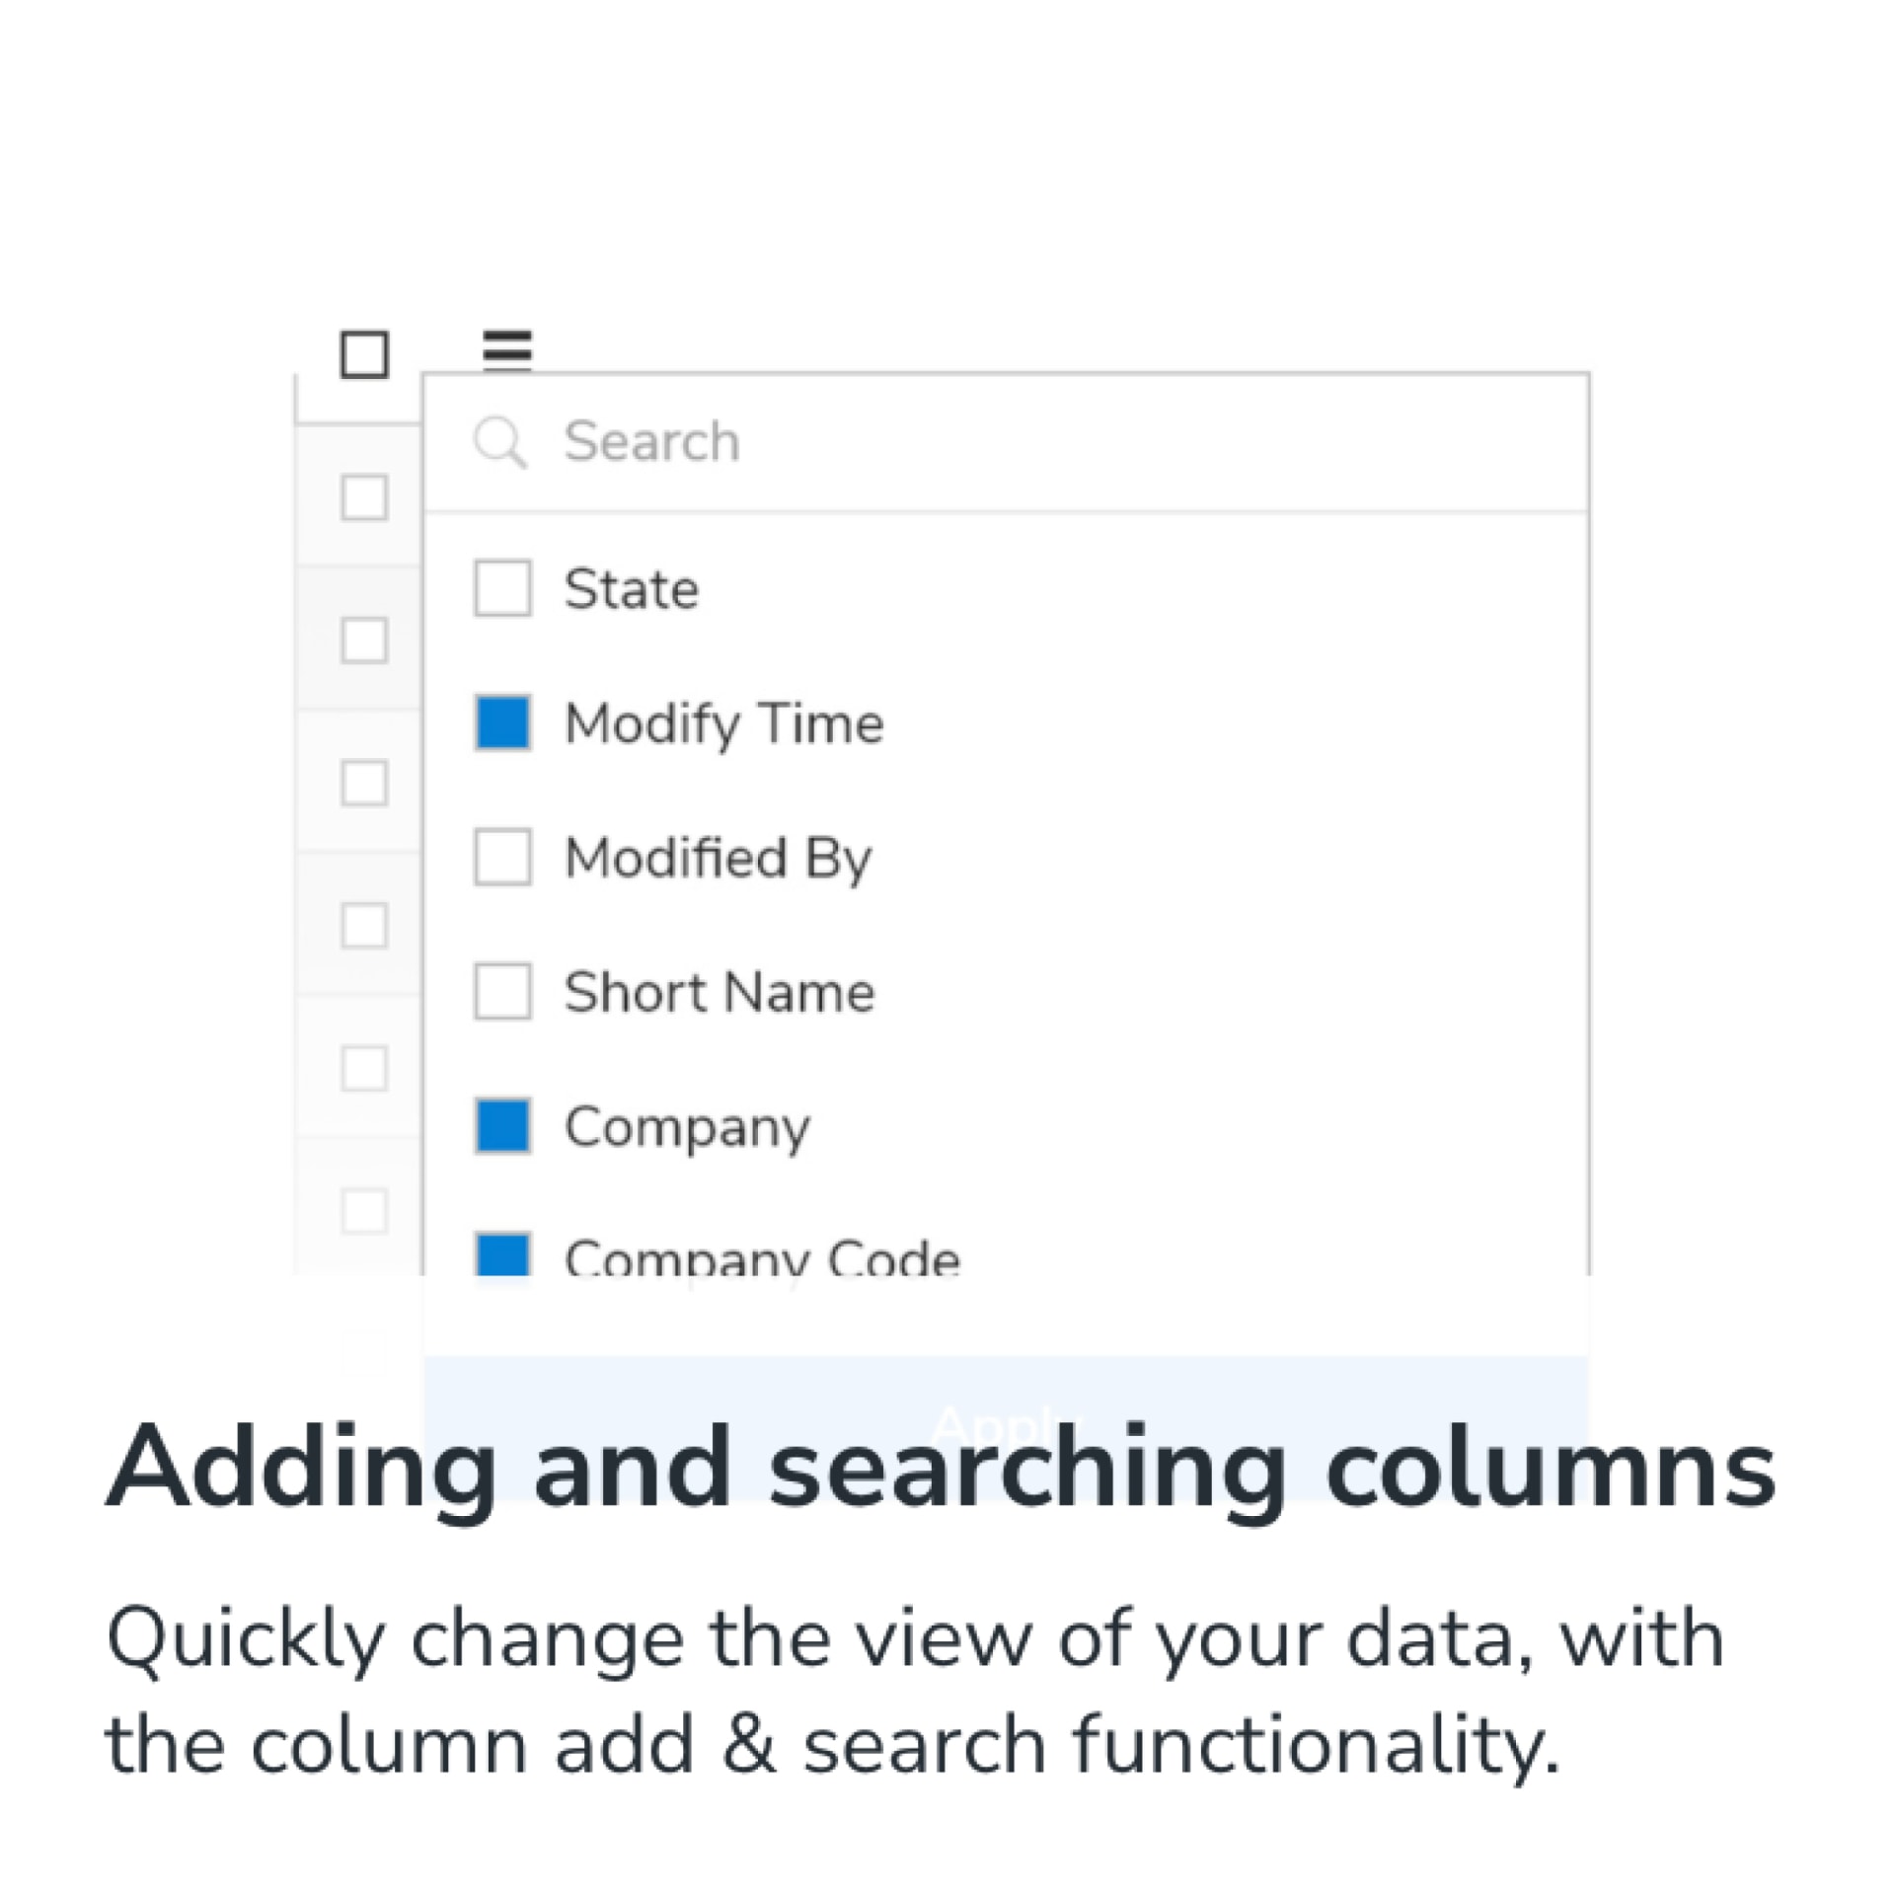Toggle the select-all header checkbox
Image resolution: width=1895 pixels, height=1895 pixels.
click(x=364, y=354)
